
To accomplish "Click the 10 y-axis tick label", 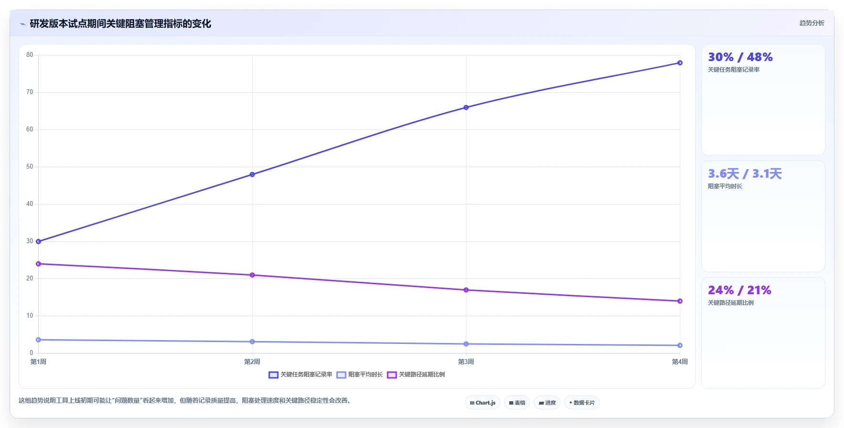I will tap(30, 316).
